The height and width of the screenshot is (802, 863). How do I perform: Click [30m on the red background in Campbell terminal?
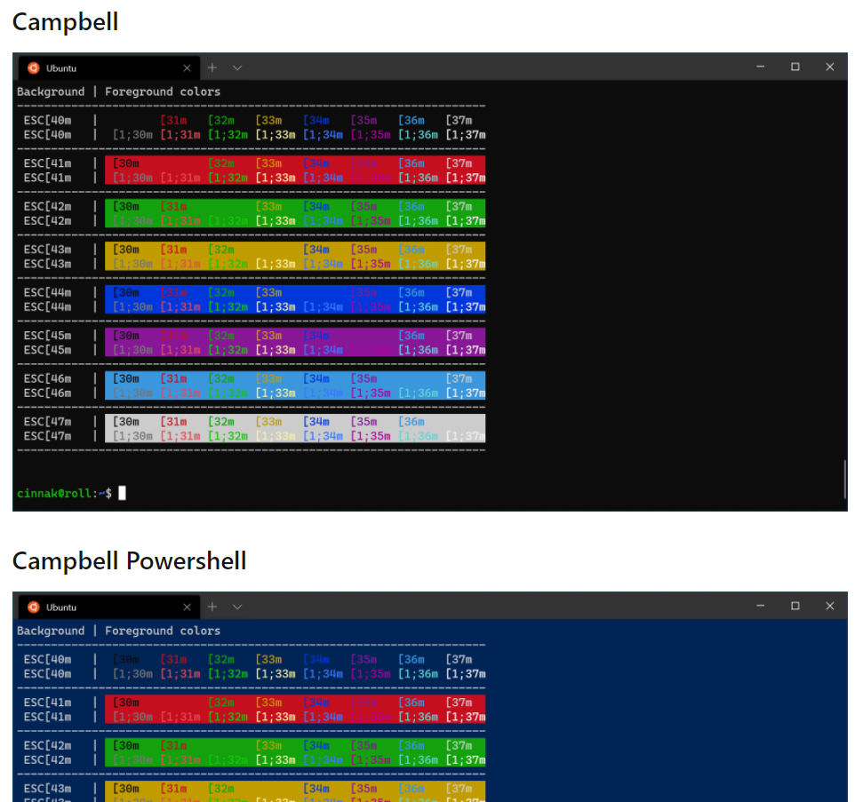coord(126,163)
